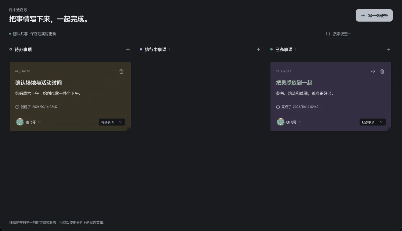The width and height of the screenshot is (402, 231).
Task: Add a note to the 执行中事项 column
Action: click(258, 49)
